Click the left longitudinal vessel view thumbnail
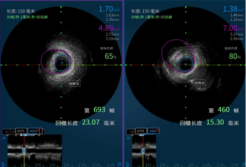 (x=35, y=150)
